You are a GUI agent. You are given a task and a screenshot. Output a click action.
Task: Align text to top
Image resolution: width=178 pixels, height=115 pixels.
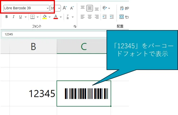[x=83, y=8]
